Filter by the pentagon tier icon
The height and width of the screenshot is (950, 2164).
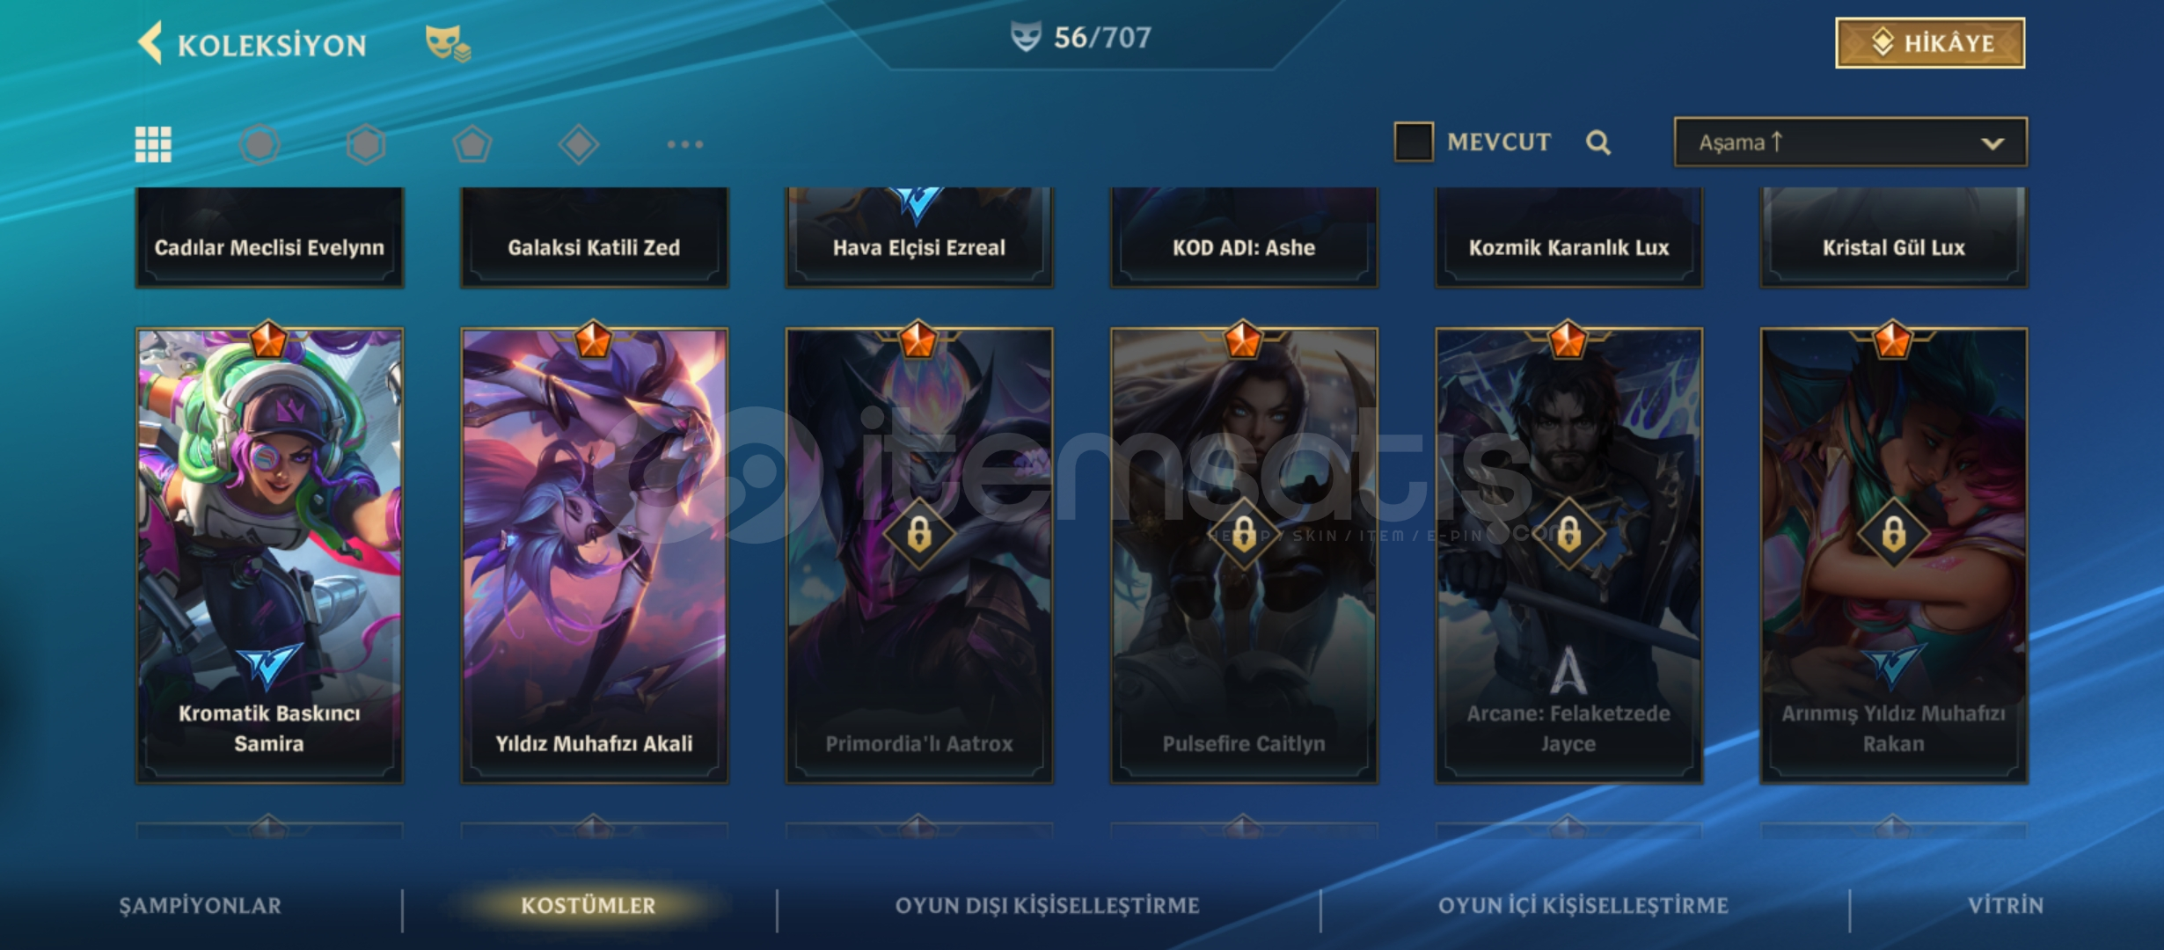pyautogui.click(x=472, y=144)
